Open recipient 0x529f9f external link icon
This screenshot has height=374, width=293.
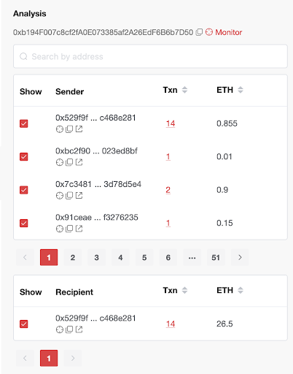point(79,329)
